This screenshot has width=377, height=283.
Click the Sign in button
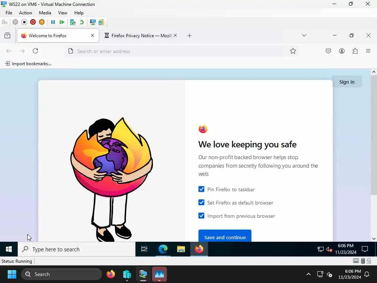click(347, 82)
